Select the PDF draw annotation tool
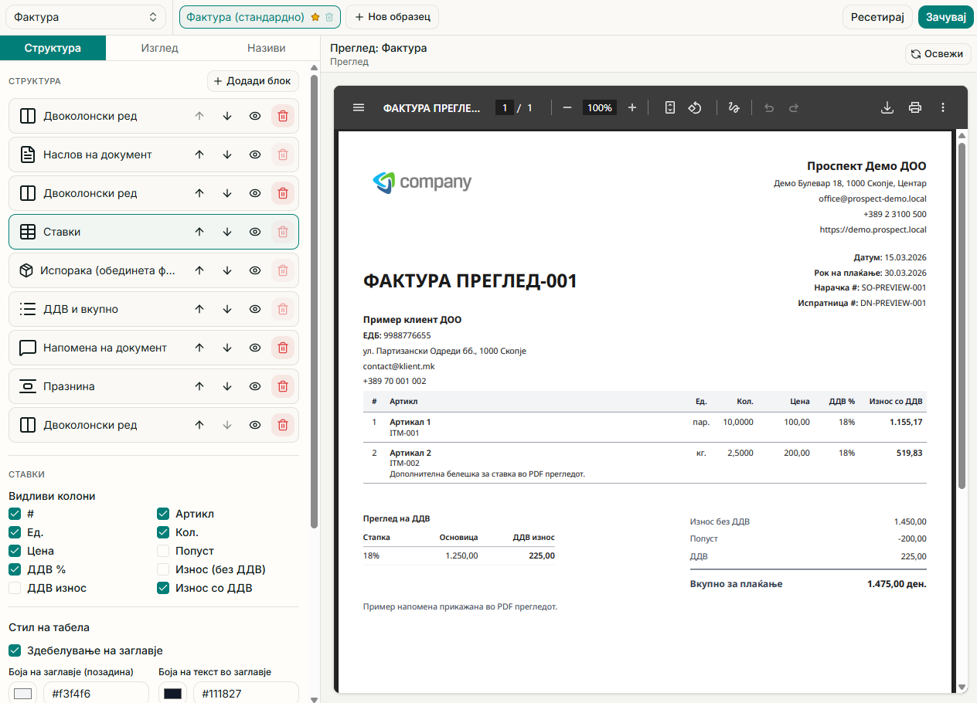The height and width of the screenshot is (703, 977). pos(734,107)
